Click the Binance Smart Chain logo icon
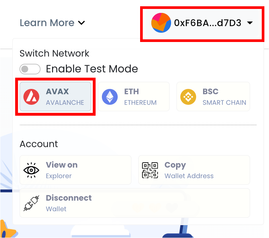Screen dimensions: 269x238 [x=188, y=97]
